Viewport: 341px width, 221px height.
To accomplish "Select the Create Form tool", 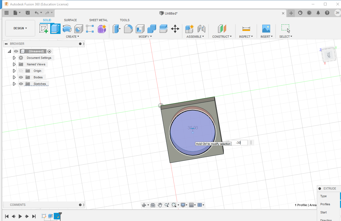I will (x=102, y=29).
